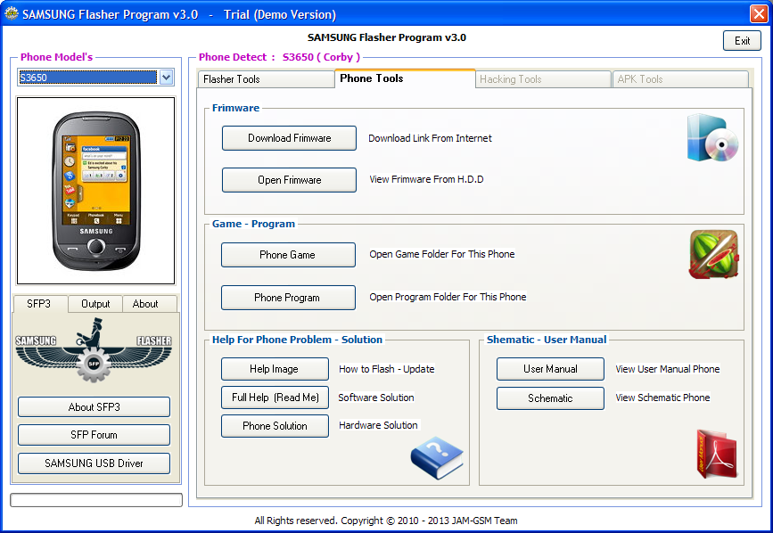
Task: Click the SAMSUNG USB Driver button
Action: click(94, 463)
